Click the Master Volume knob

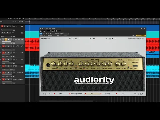tap(124, 64)
